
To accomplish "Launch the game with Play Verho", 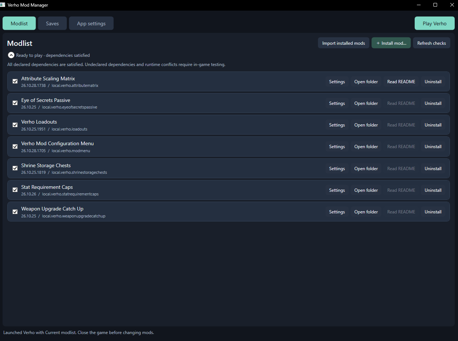I will point(435,23).
